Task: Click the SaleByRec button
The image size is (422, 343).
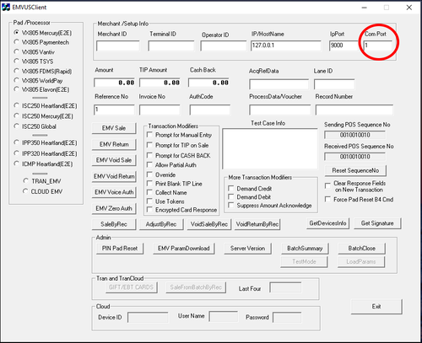Action: [x=114, y=224]
